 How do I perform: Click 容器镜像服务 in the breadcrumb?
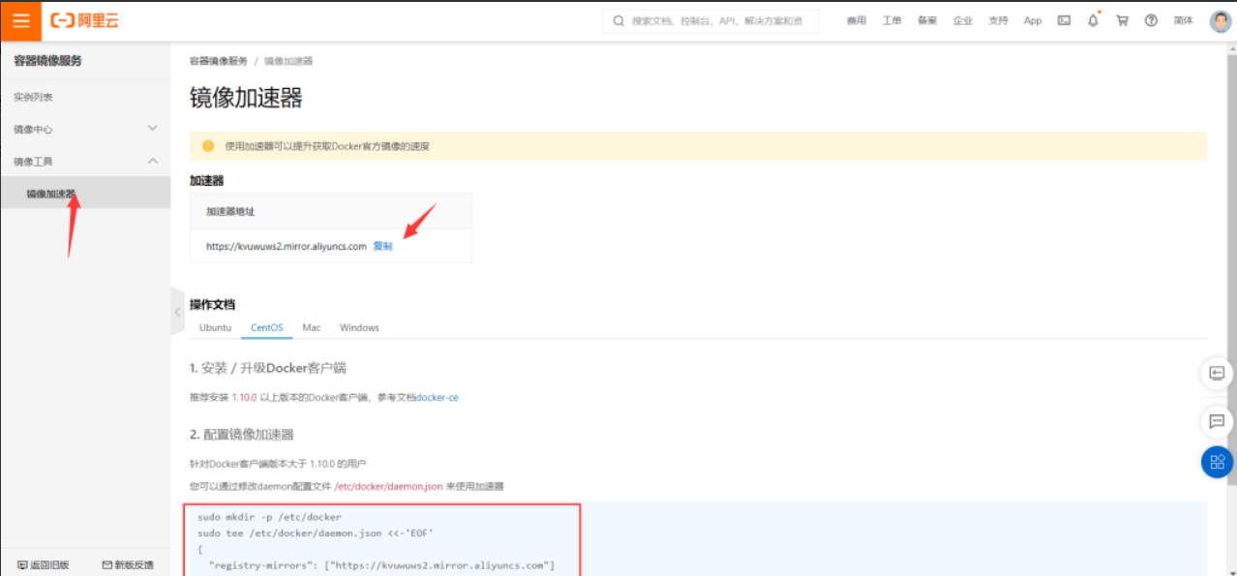coord(219,61)
